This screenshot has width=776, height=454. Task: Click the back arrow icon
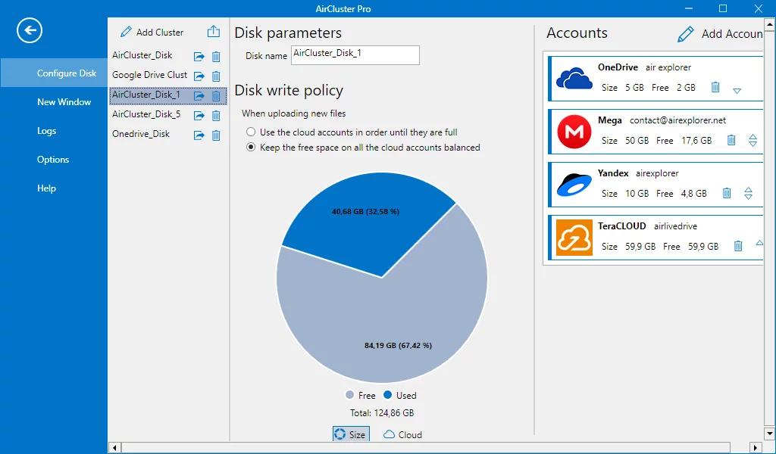click(x=30, y=30)
